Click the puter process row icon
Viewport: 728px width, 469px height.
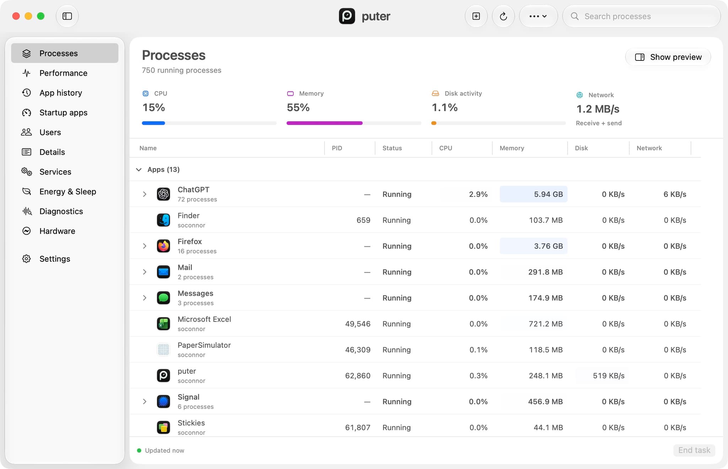164,375
